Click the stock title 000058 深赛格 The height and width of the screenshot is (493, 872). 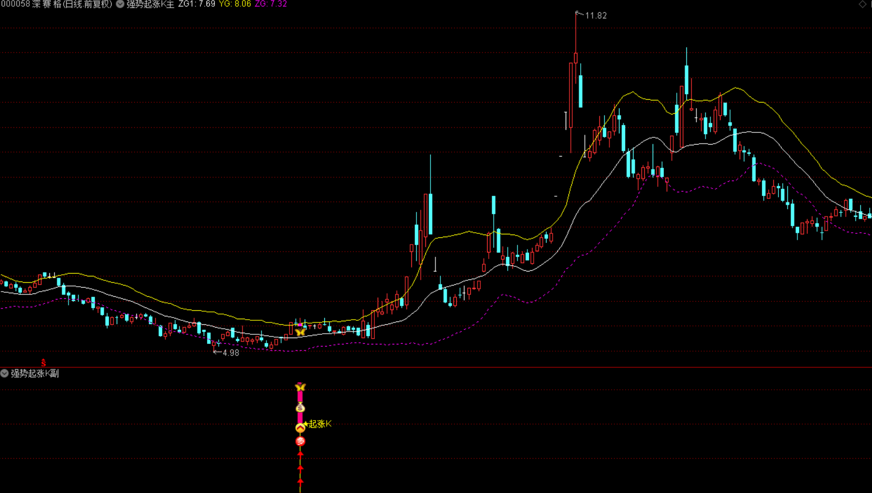31,4
